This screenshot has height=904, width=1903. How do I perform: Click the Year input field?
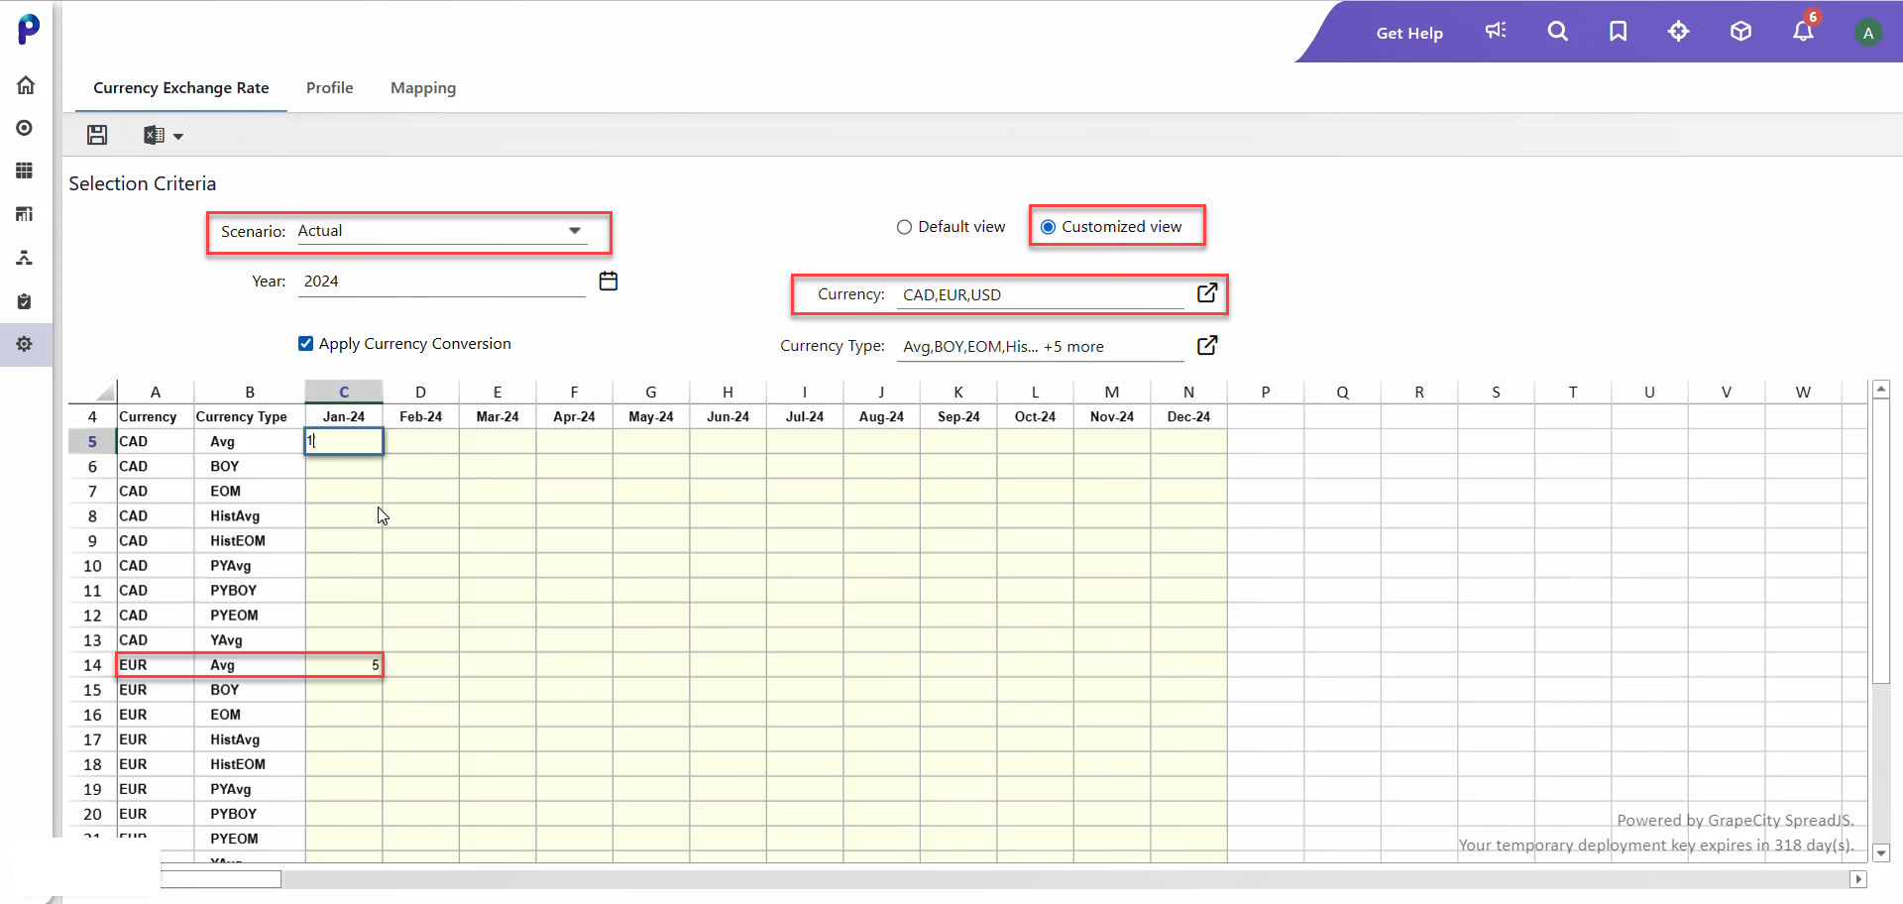pos(441,282)
